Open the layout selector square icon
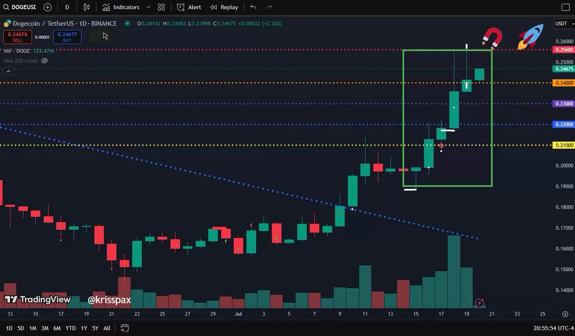575x336 pixels. coord(564,7)
